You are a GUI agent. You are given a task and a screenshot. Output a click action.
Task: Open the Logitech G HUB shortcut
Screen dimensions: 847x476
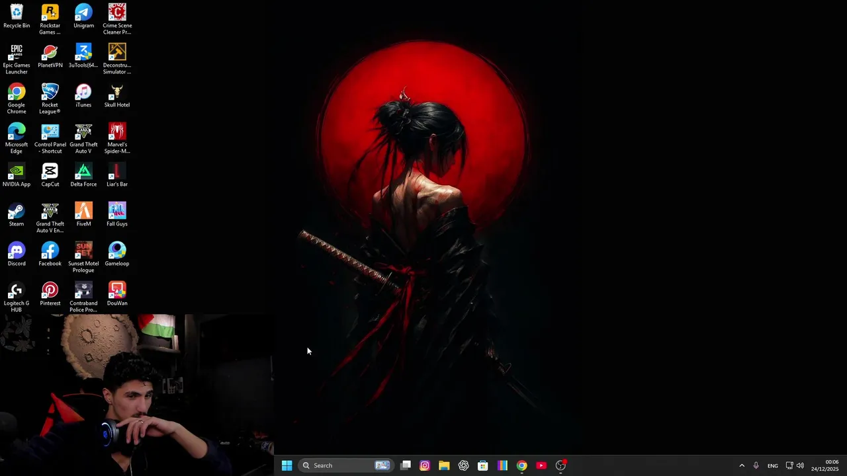[x=17, y=297]
